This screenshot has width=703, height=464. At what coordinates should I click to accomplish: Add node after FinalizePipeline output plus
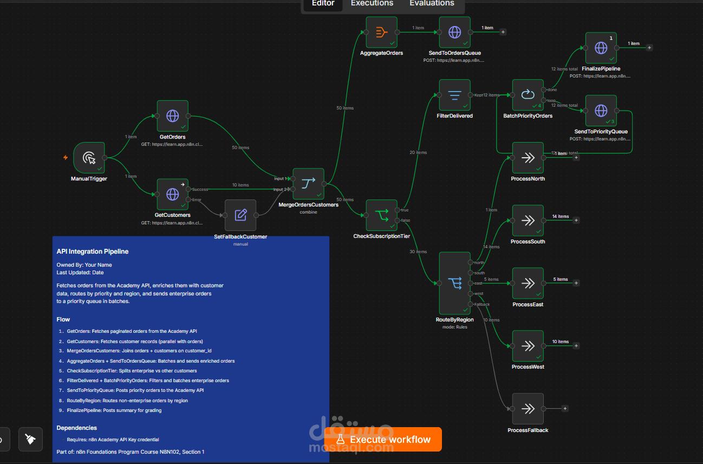pyautogui.click(x=649, y=48)
